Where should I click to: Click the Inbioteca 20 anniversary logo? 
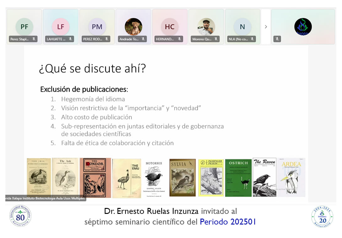click(322, 216)
